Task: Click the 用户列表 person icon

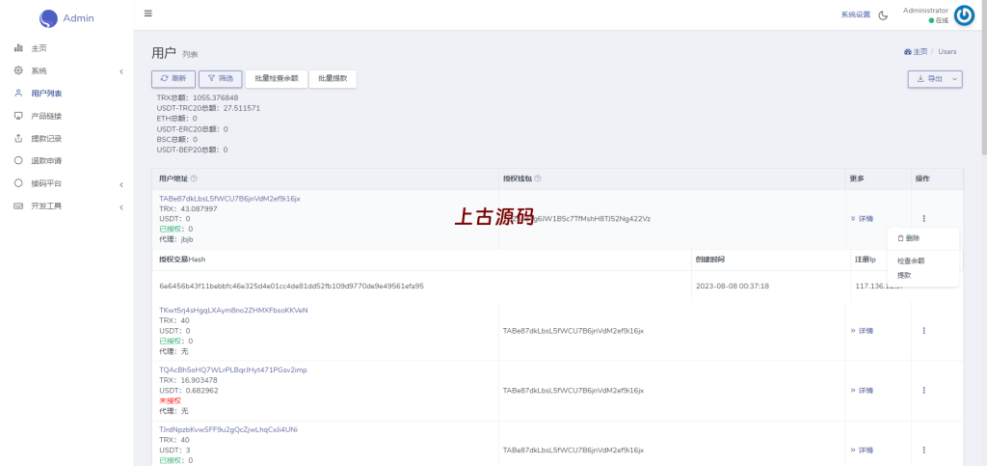Action: pyautogui.click(x=18, y=94)
